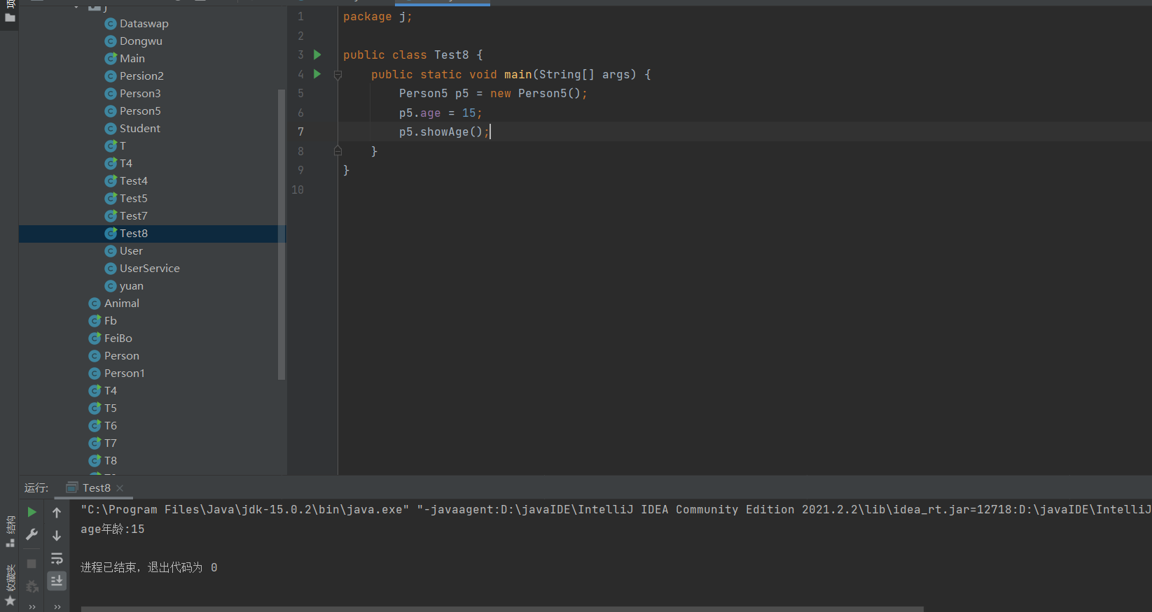
Task: Open the Person5 class
Action: point(140,111)
